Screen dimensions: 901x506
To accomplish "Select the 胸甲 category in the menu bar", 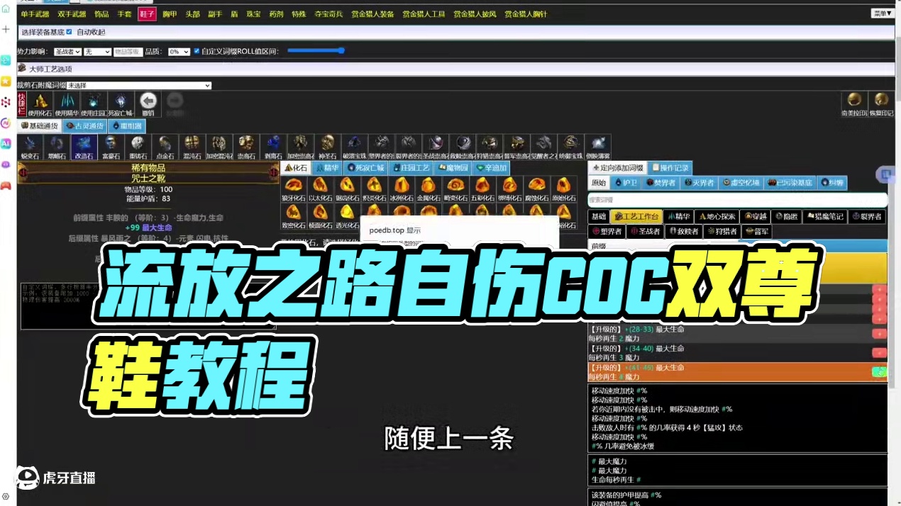I will (x=170, y=13).
